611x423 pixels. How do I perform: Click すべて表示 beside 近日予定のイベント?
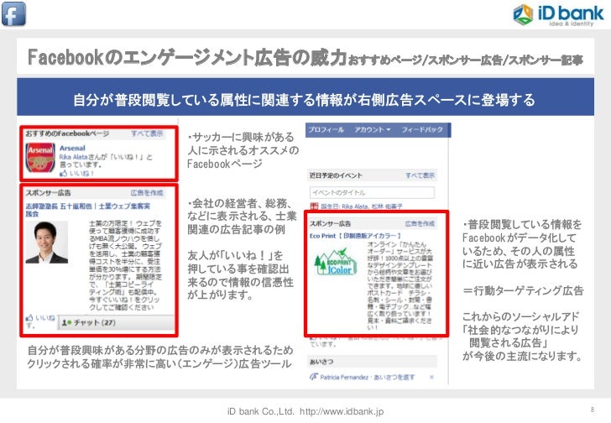tap(420, 175)
